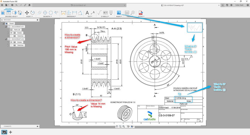Select the Detail View tool
Image resolution: width=250 pixels, height=135 pixels.
click(20, 12)
